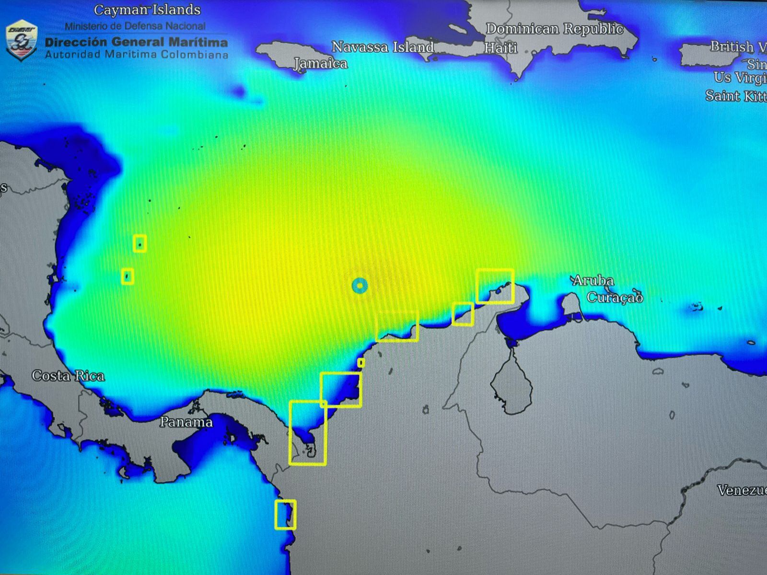Viewport: 767px width, 575px height.
Task: Click the Navassa Island label
Action: pyautogui.click(x=383, y=47)
